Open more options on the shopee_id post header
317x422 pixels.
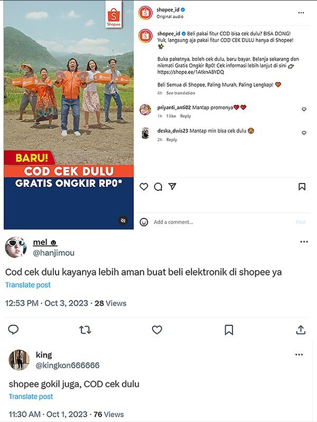point(301,13)
